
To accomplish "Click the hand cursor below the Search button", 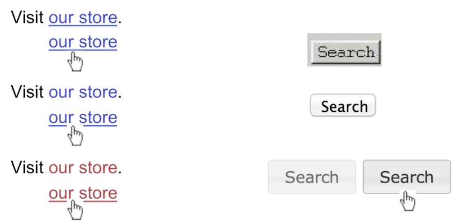I will (408, 200).
